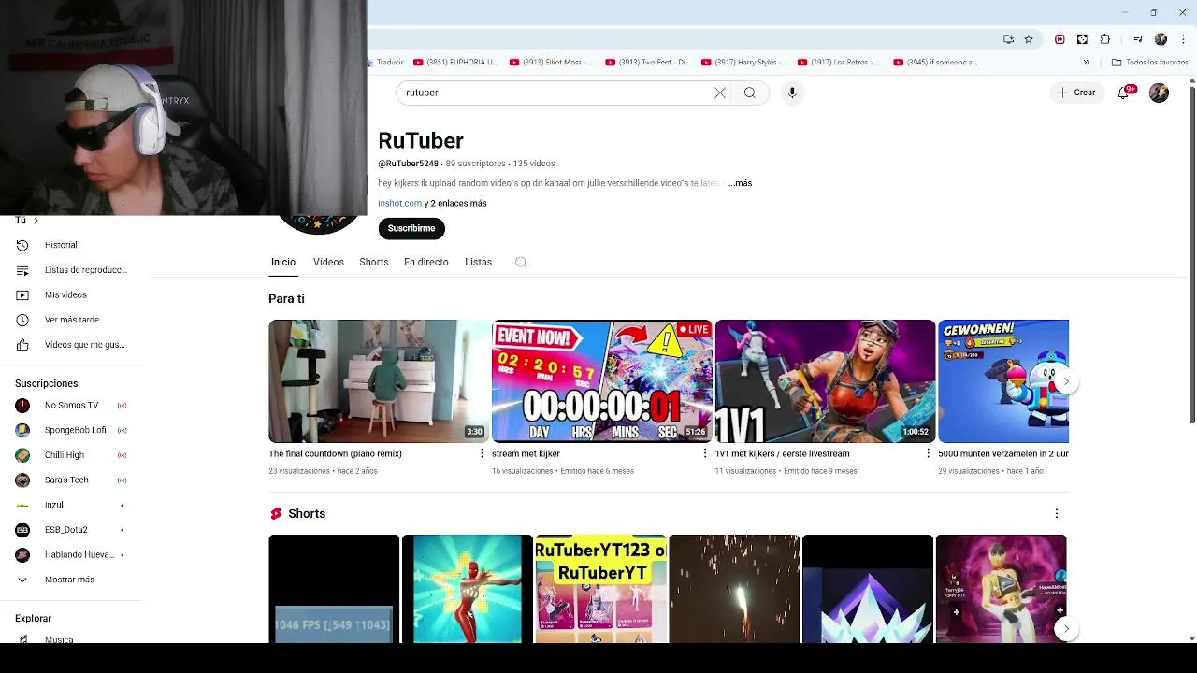This screenshot has height=673, width=1197.
Task: Open EUPHORIA bookmark
Action: (456, 63)
